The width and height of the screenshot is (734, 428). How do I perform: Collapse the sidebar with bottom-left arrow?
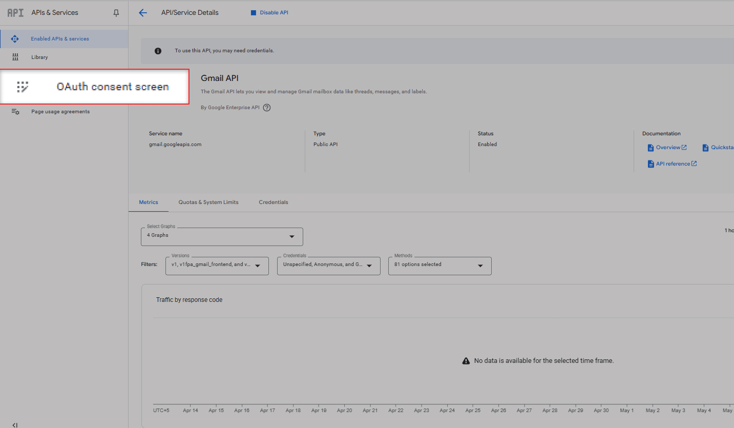15,424
